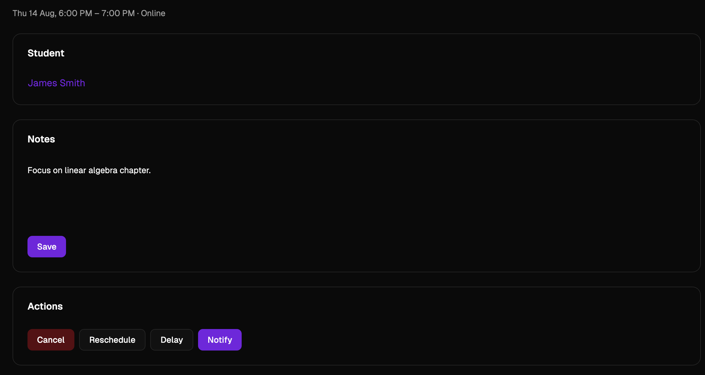Click the Actions section heading

tap(45, 306)
